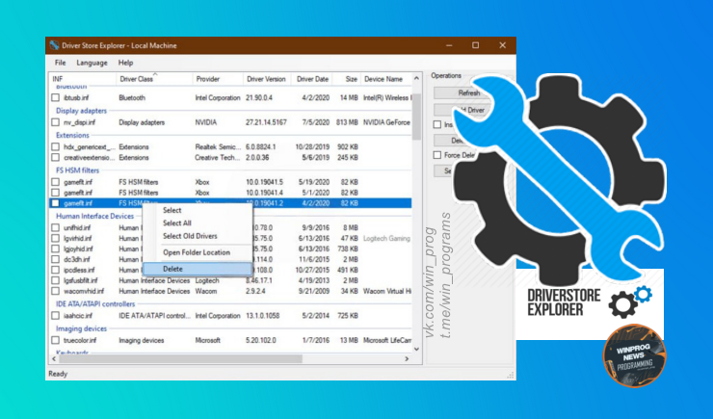Tick the lgjoyhid.inf checkbox

[56, 249]
